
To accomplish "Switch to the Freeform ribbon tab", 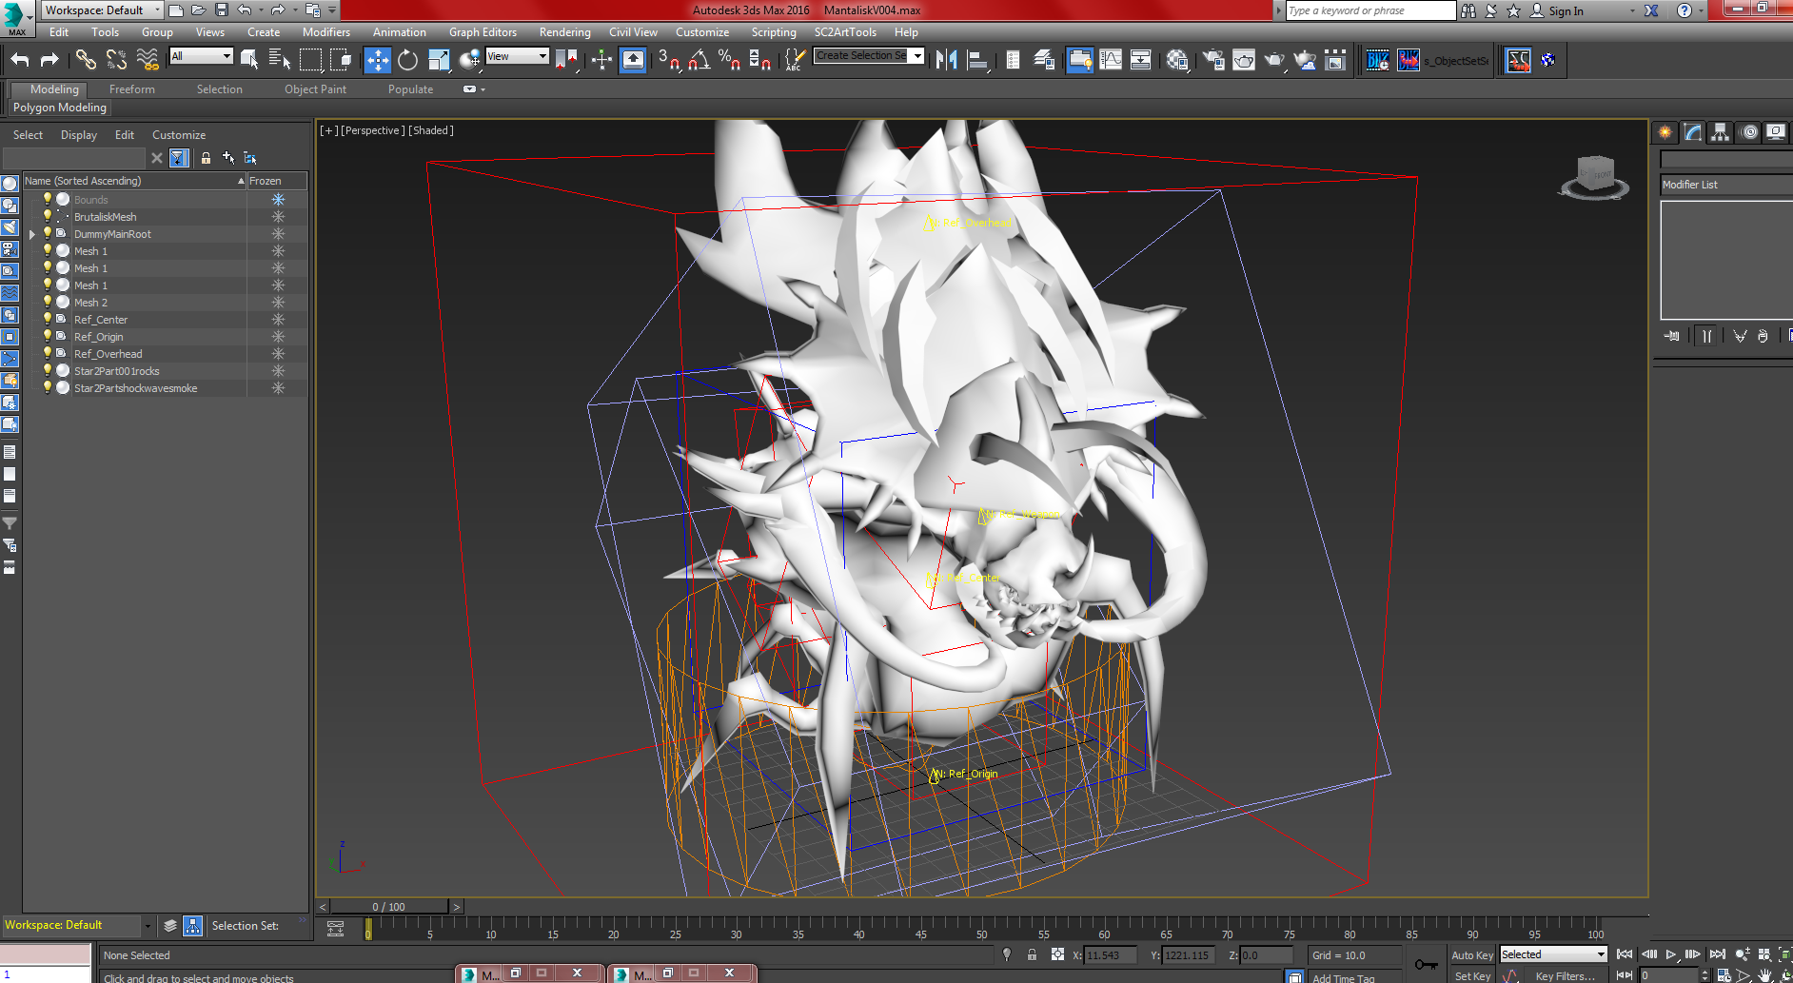I will tap(131, 89).
